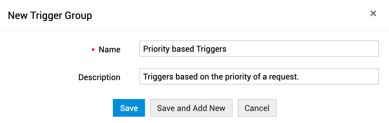
Task: Focus the Name input field
Action: pos(259,49)
